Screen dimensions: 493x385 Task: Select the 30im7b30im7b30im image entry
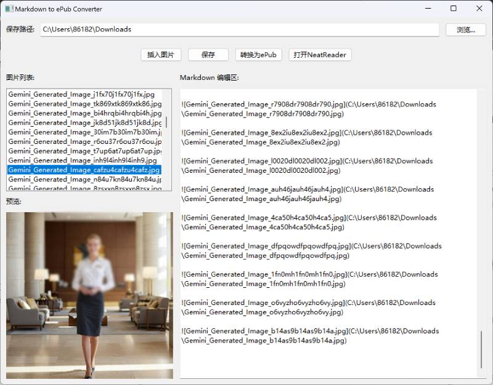click(86, 132)
